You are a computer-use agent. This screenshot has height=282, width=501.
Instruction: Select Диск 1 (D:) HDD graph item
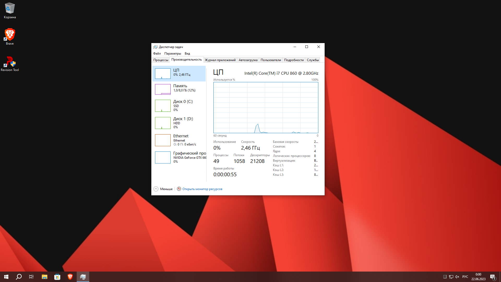(179, 123)
